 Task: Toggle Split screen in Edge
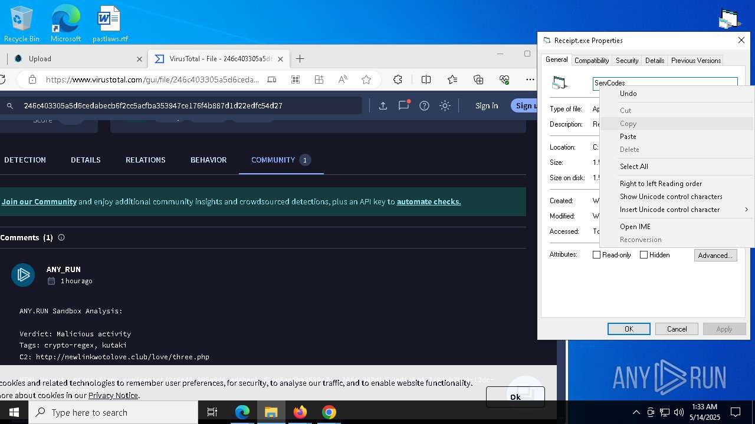pyautogui.click(x=426, y=79)
